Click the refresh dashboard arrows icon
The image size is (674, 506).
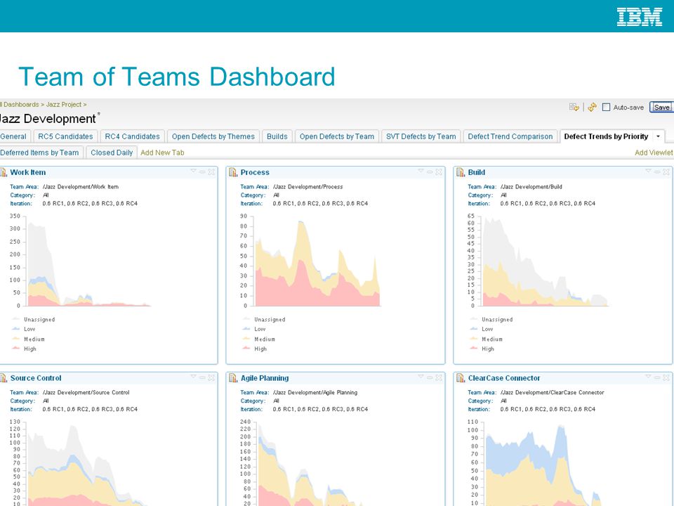(593, 107)
